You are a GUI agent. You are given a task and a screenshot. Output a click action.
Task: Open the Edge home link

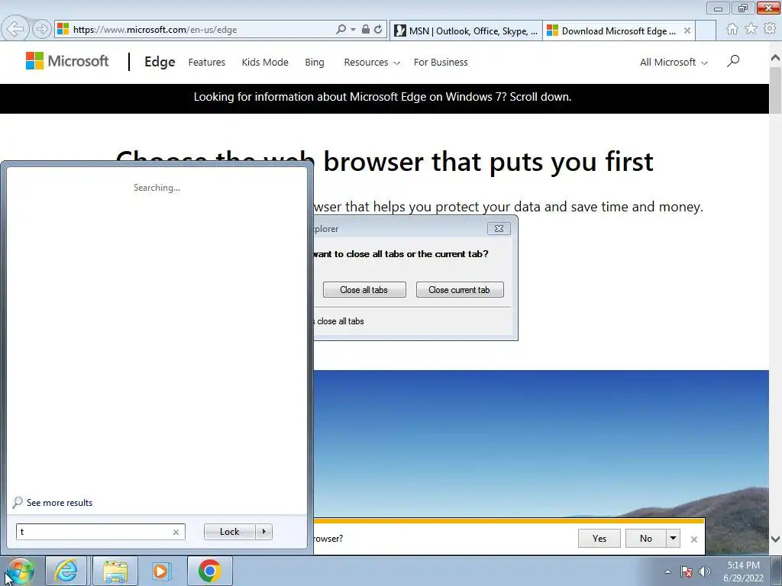coord(160,62)
